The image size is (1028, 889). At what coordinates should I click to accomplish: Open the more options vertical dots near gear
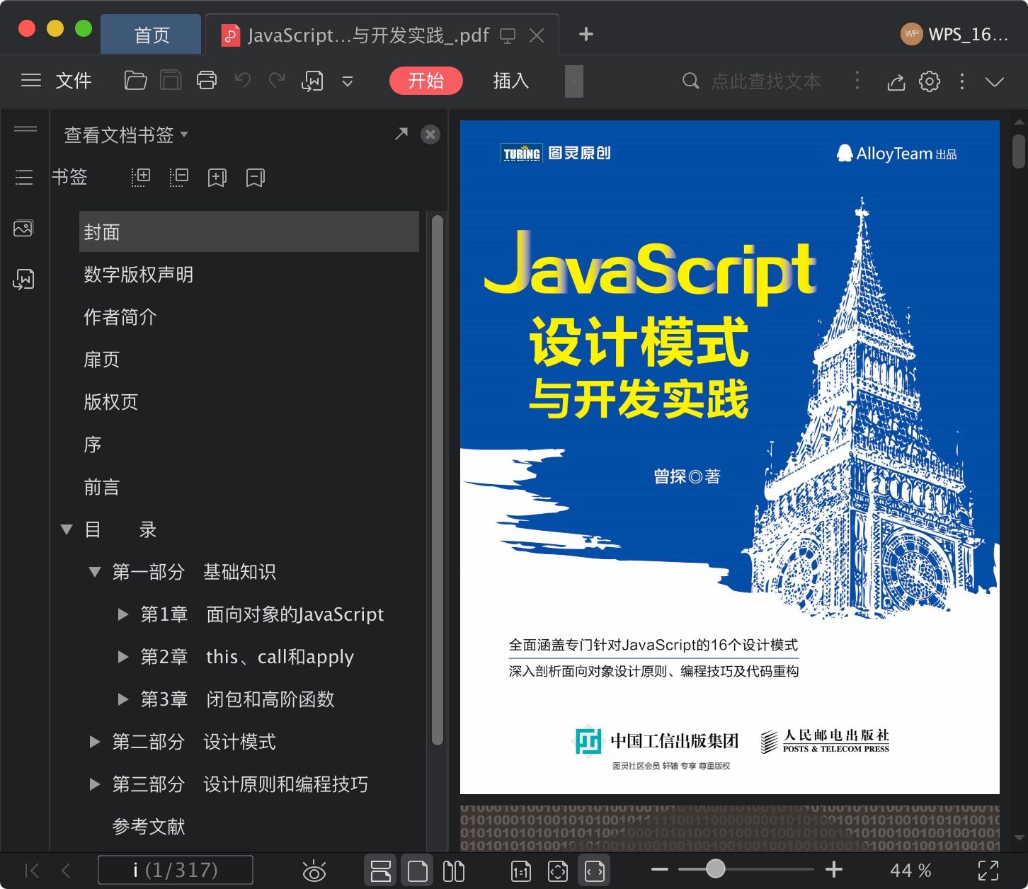coord(961,81)
